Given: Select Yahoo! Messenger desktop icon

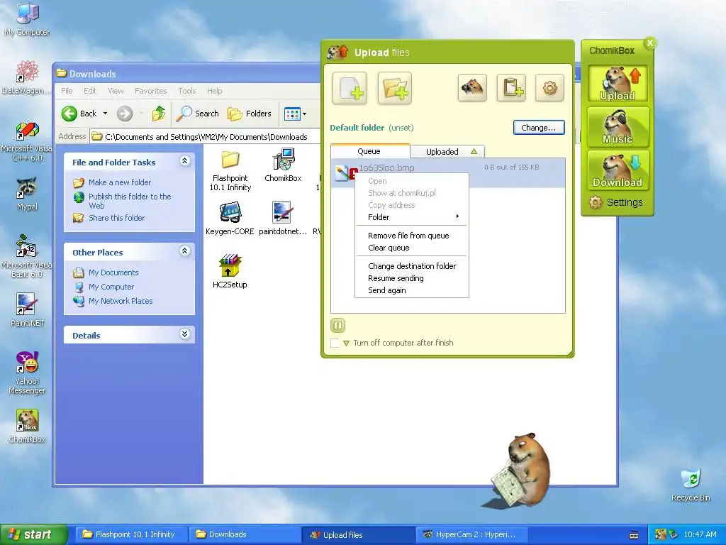Looking at the screenshot, I should (x=27, y=373).
